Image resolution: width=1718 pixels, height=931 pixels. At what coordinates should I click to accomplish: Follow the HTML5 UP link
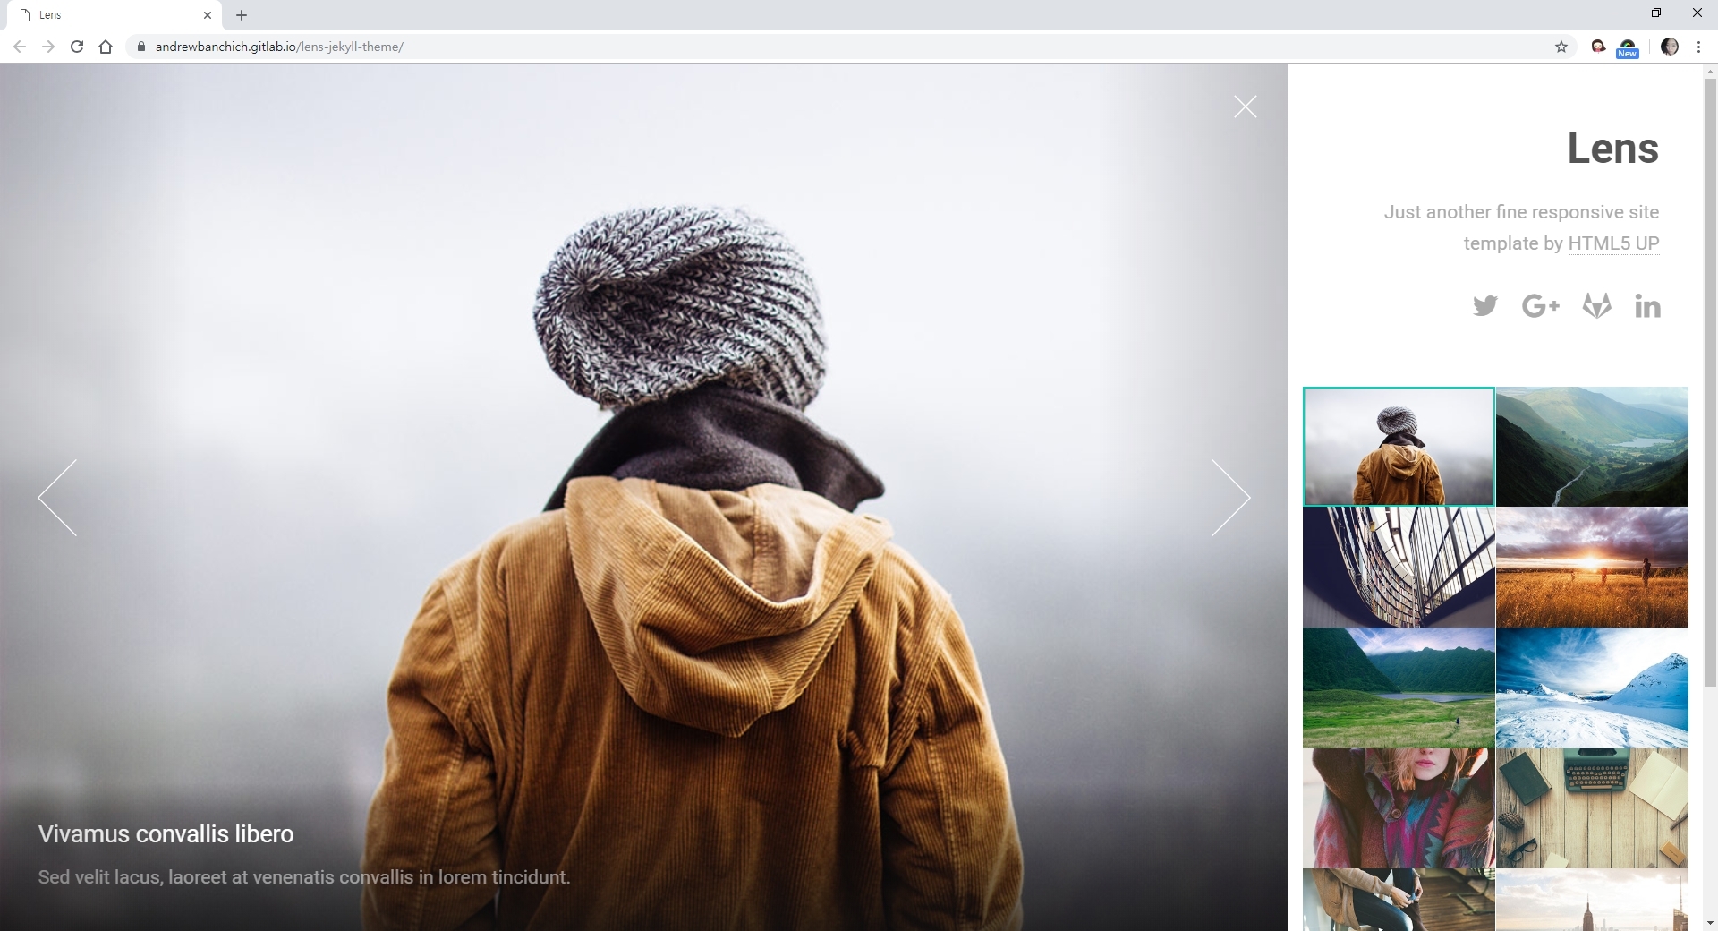point(1613,243)
